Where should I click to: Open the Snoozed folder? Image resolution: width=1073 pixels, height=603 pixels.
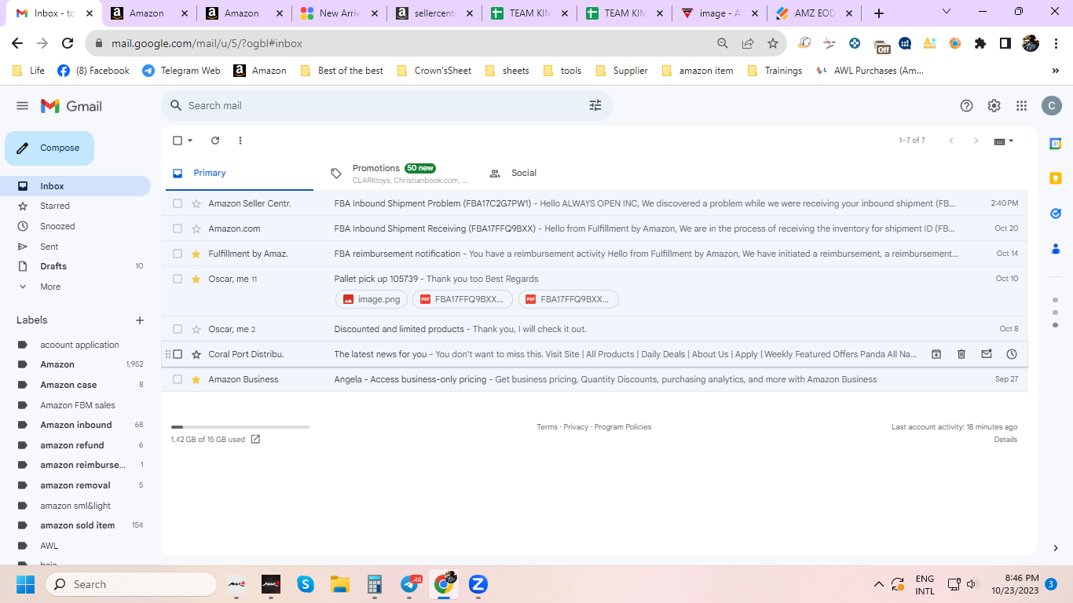coord(57,226)
